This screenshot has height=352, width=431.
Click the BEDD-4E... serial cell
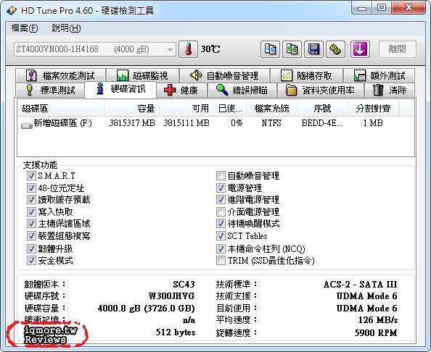coord(322,123)
